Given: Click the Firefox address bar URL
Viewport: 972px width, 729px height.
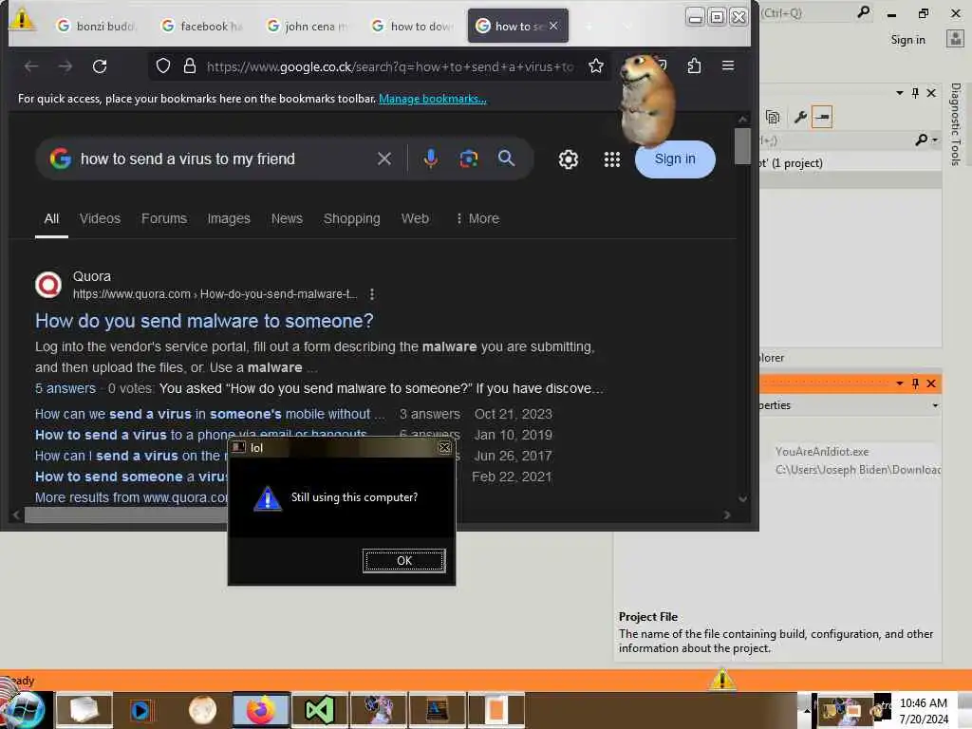Looking at the screenshot, I should 390,66.
